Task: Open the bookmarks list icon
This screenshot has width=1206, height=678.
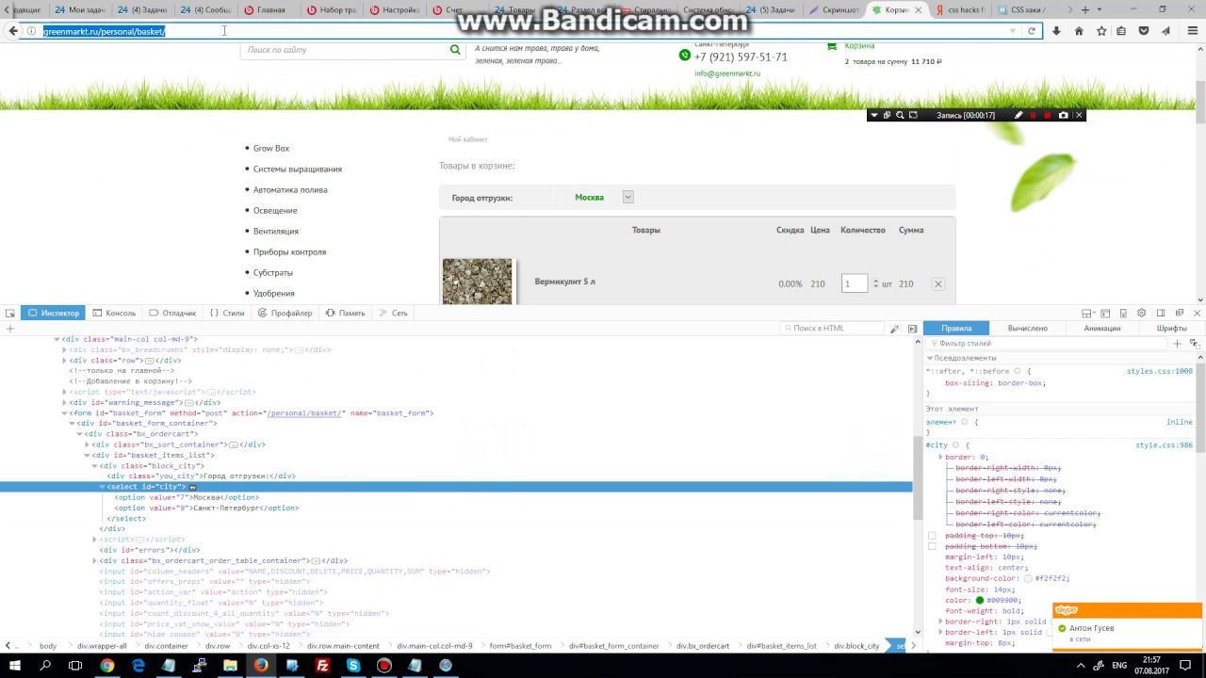Action: click(1121, 31)
